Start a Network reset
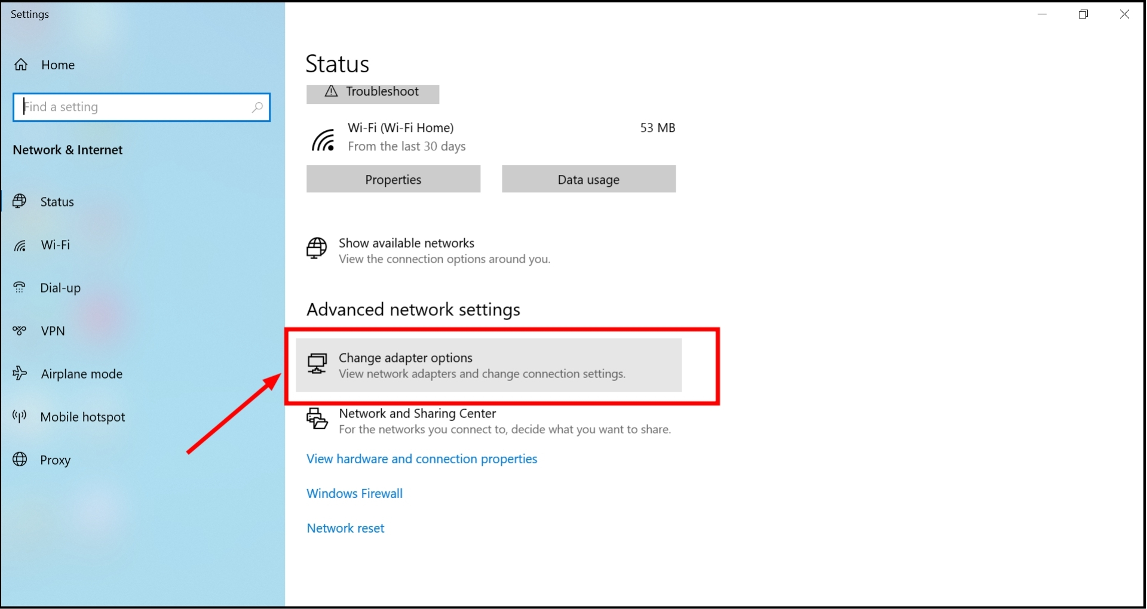 [x=345, y=528]
